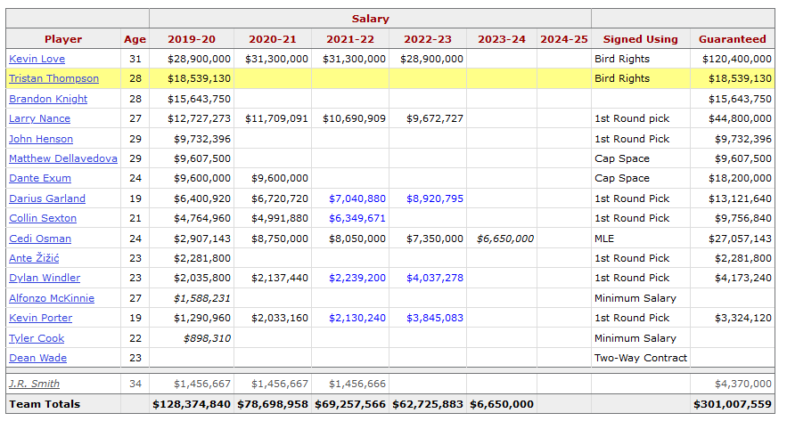The width and height of the screenshot is (787, 421).
Task: Open Dante Exum player link
Action: click(x=40, y=178)
